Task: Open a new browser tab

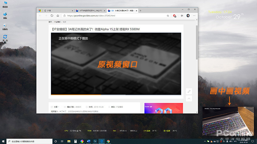Action: (x=141, y=11)
